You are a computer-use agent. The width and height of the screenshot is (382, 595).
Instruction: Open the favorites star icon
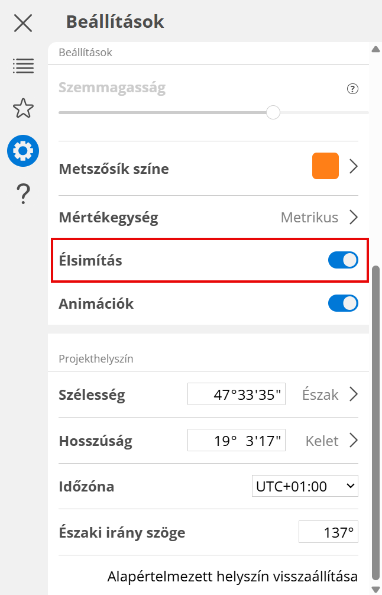(23, 108)
